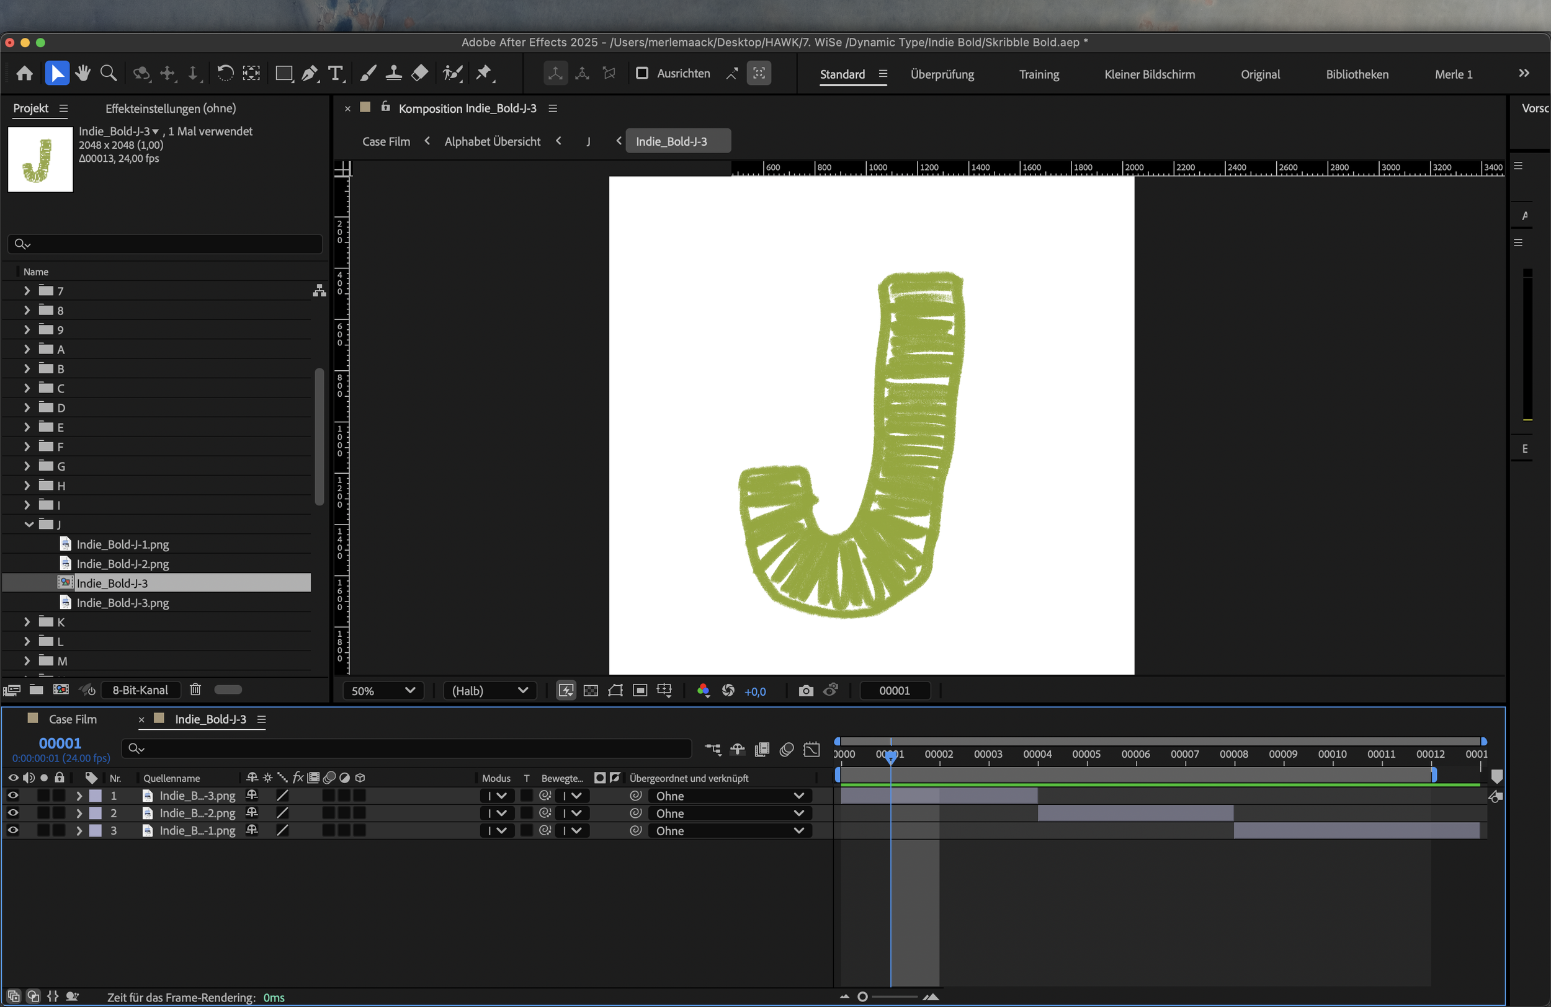The image size is (1551, 1007).
Task: Enable the Ausrichten snapping checkbox
Action: pyautogui.click(x=642, y=73)
